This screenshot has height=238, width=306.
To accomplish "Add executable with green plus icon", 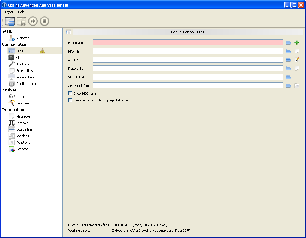I will click(x=297, y=42).
